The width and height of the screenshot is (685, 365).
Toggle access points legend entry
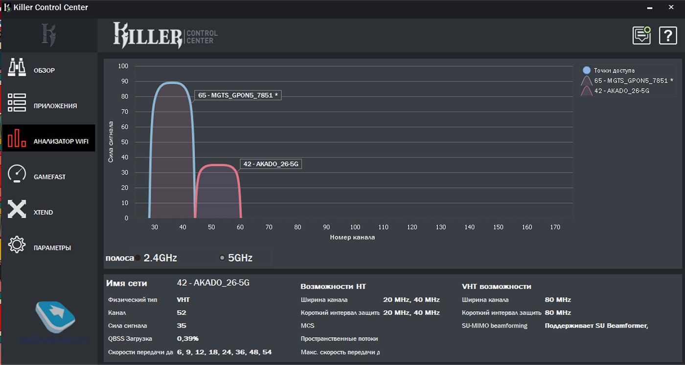pyautogui.click(x=614, y=70)
